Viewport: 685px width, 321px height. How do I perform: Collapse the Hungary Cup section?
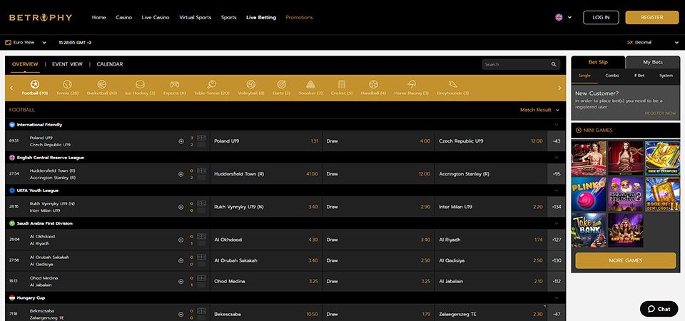point(556,298)
